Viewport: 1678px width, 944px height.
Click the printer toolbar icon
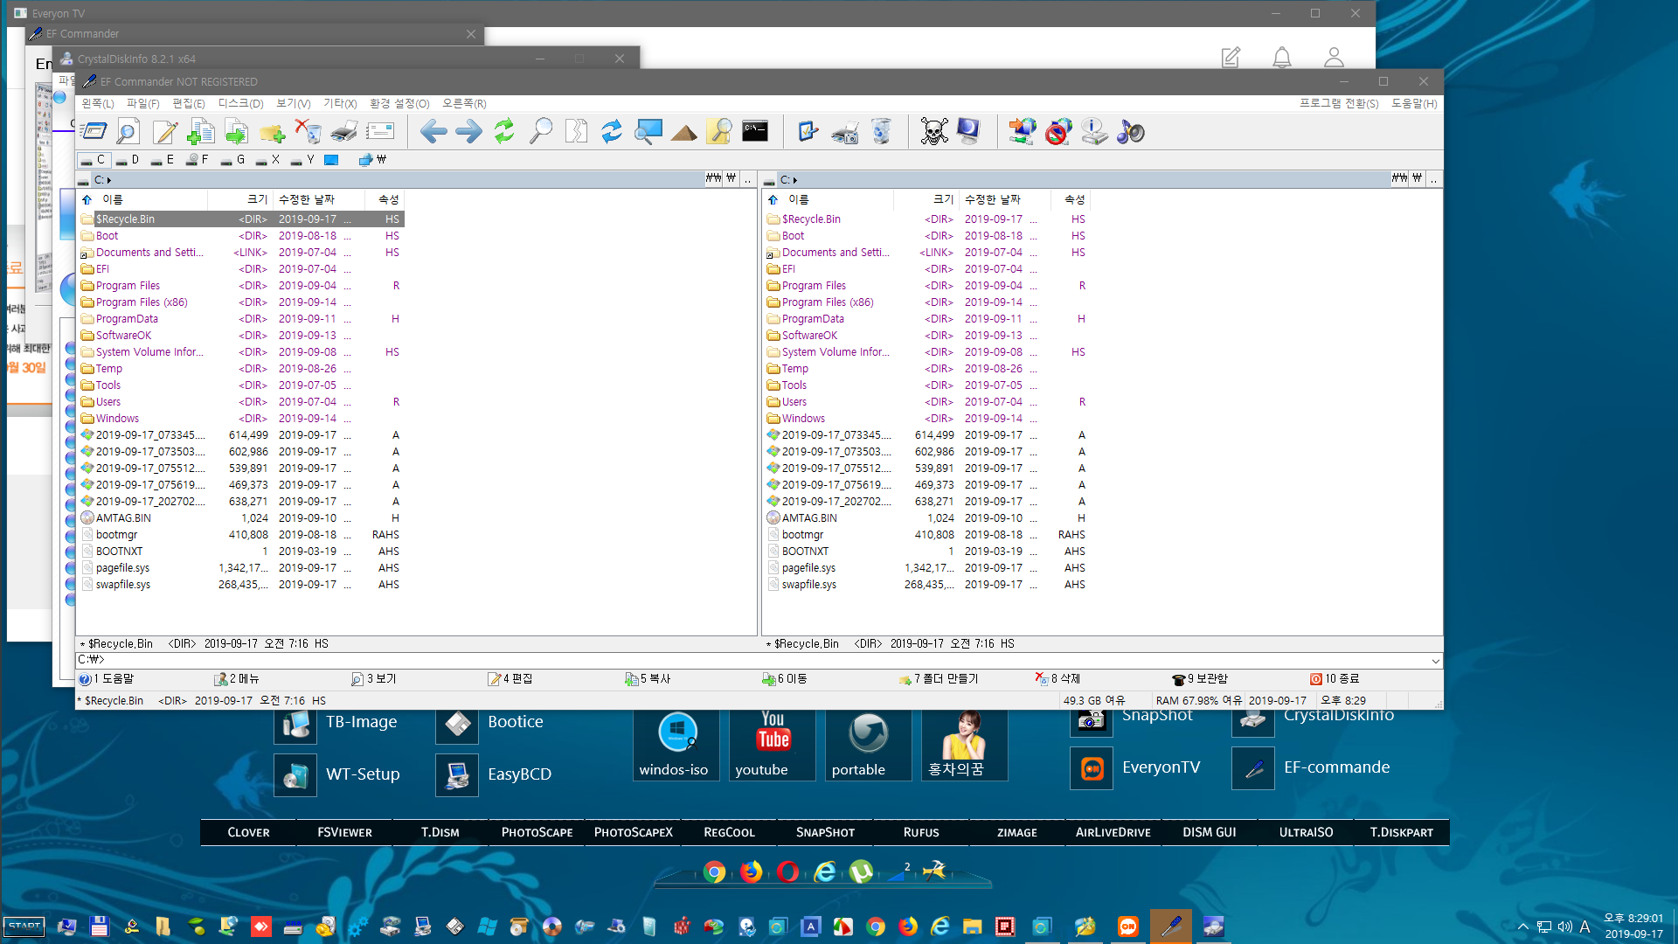(x=343, y=132)
